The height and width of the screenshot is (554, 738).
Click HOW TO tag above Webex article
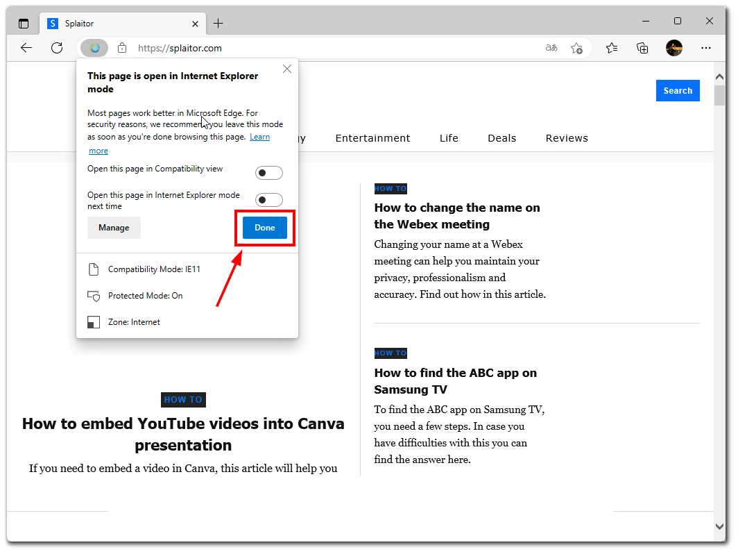391,188
